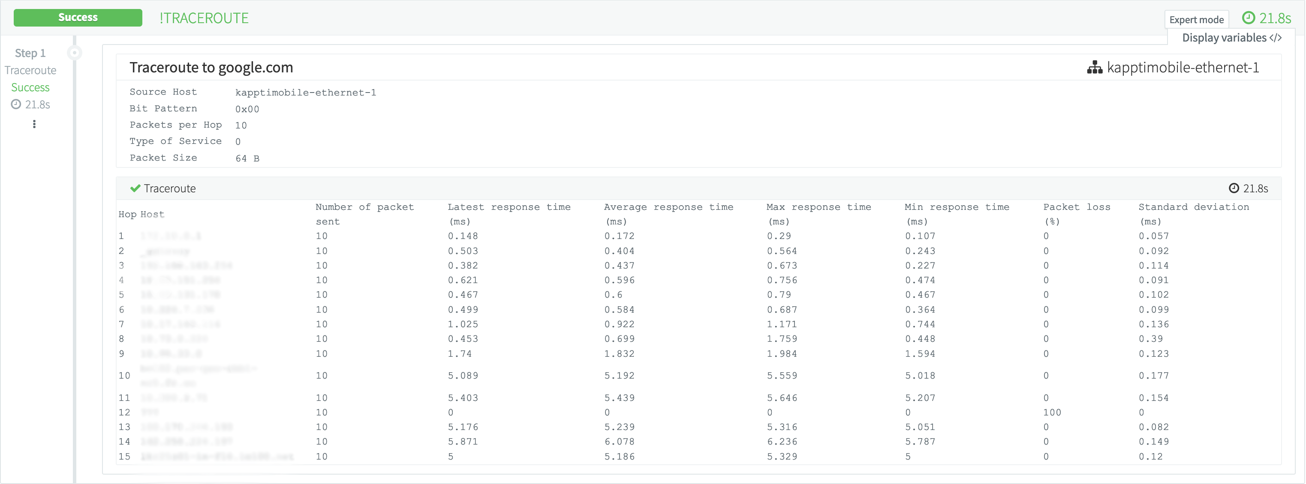Image resolution: width=1306 pixels, height=484 pixels.
Task: Open the vertical three-dots step menu
Action: tap(34, 124)
